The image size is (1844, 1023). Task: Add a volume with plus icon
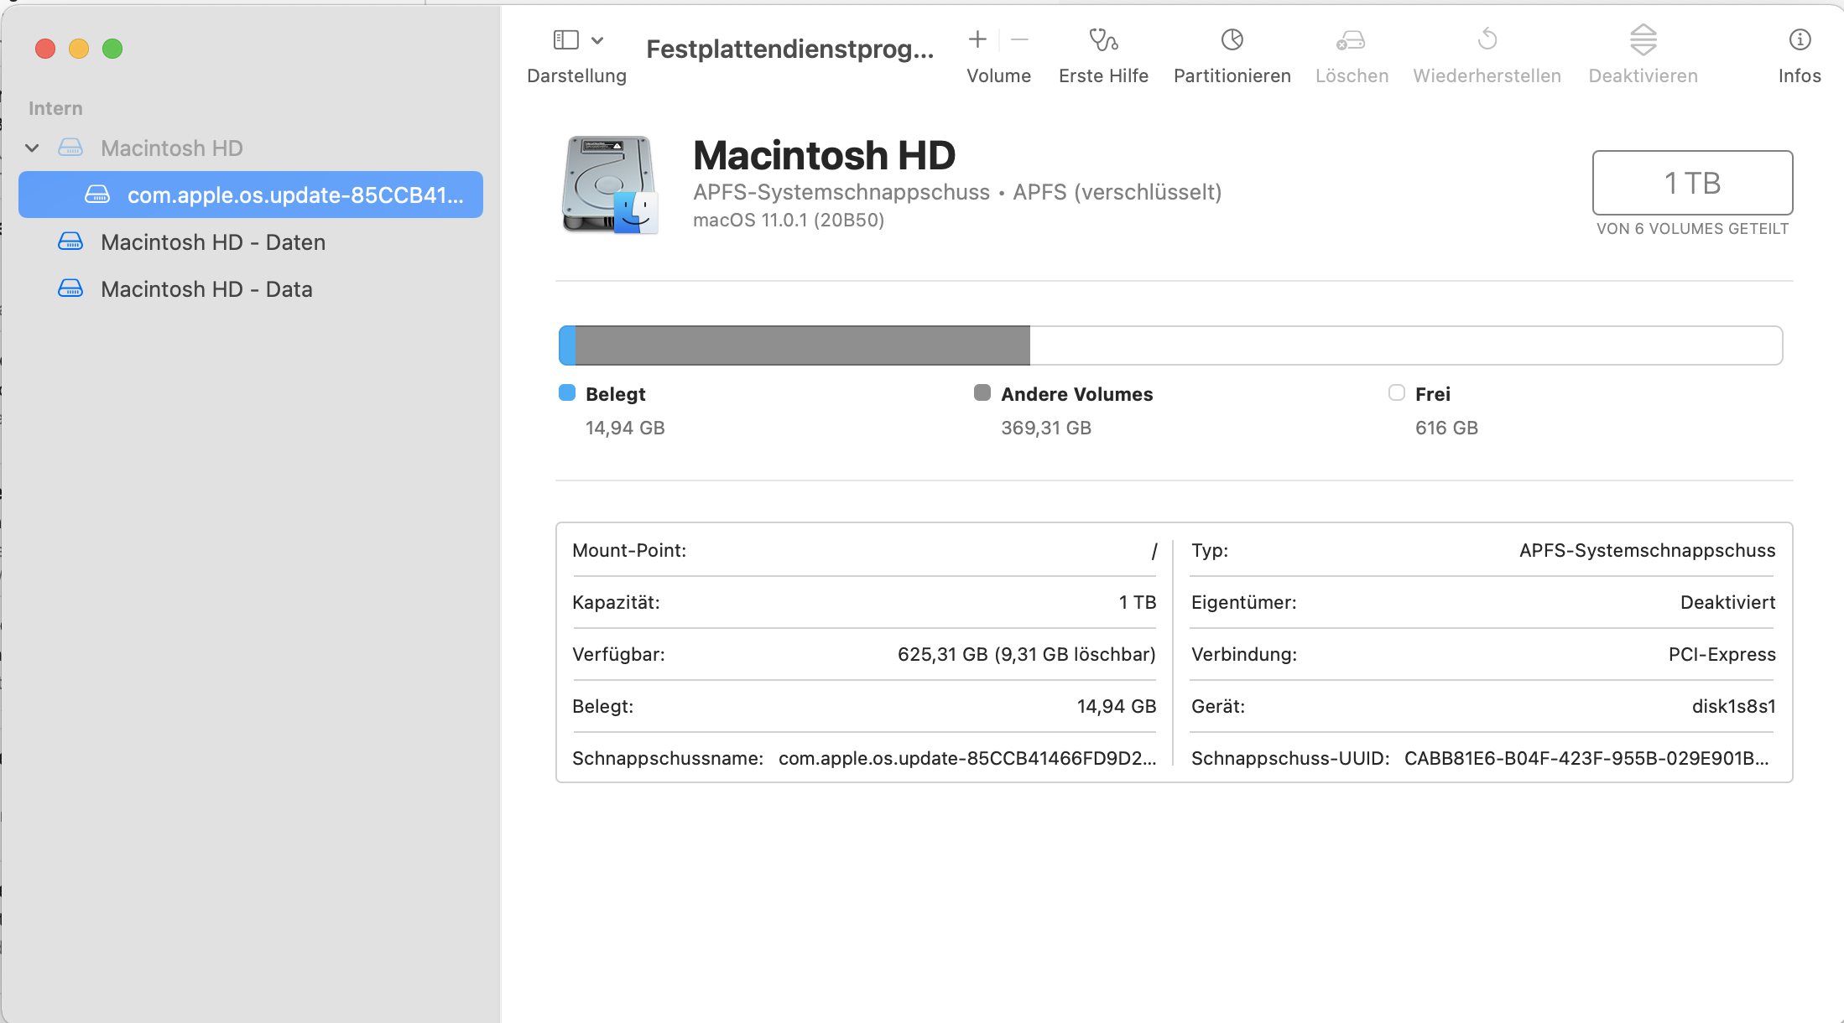pyautogui.click(x=977, y=39)
